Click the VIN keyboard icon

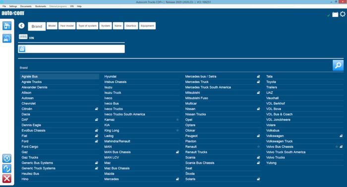click(23, 37)
